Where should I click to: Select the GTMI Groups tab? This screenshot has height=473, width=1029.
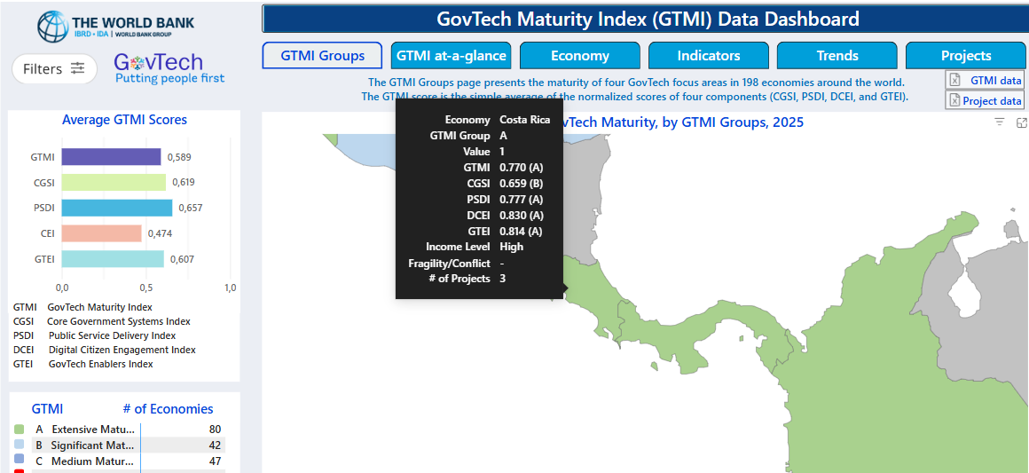pyautogui.click(x=322, y=56)
